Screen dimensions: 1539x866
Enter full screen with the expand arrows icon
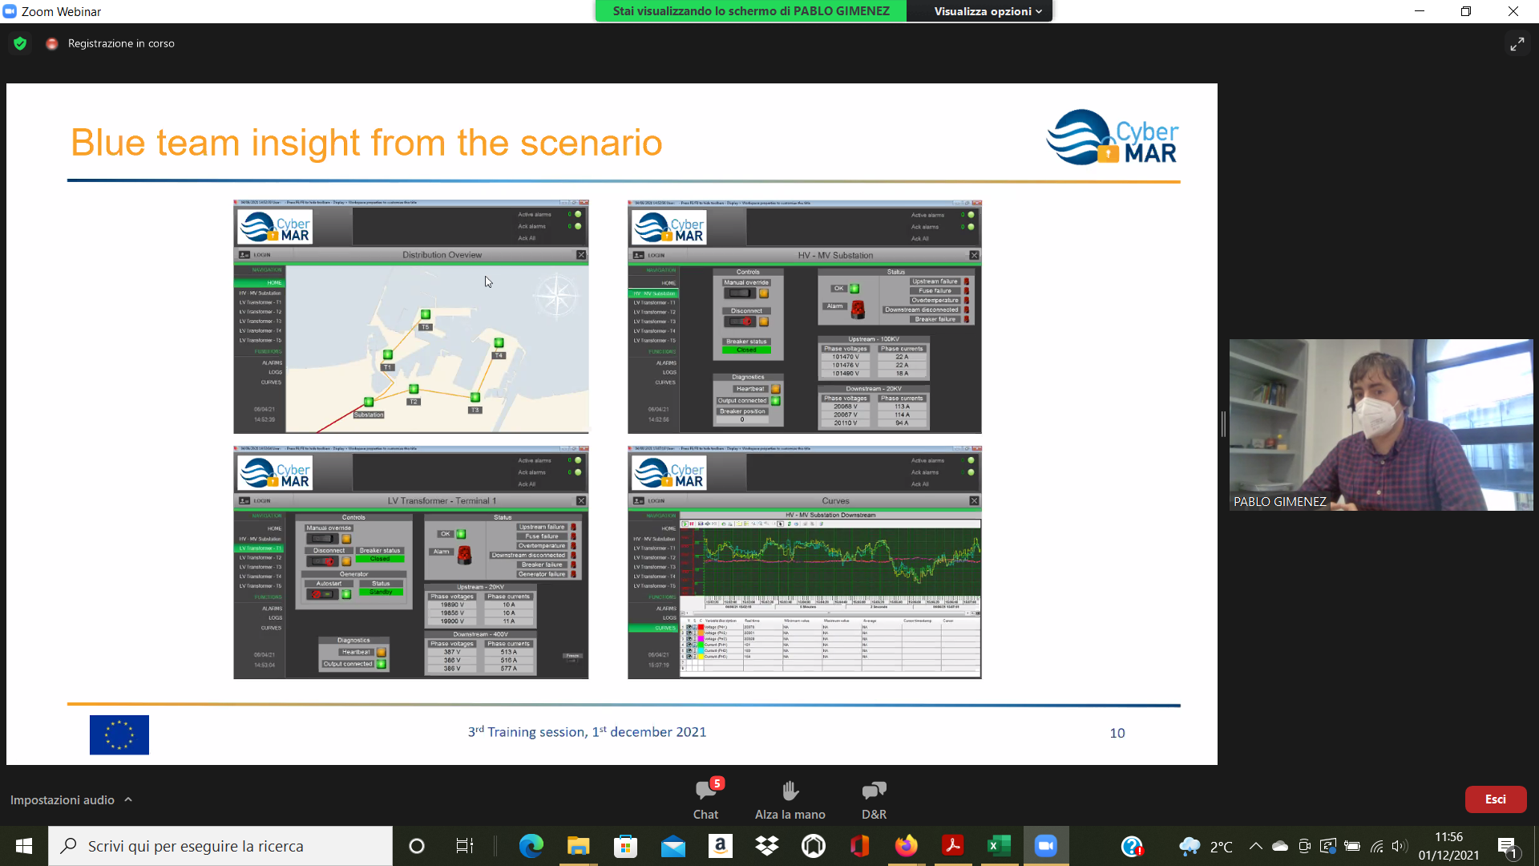pos(1517,44)
